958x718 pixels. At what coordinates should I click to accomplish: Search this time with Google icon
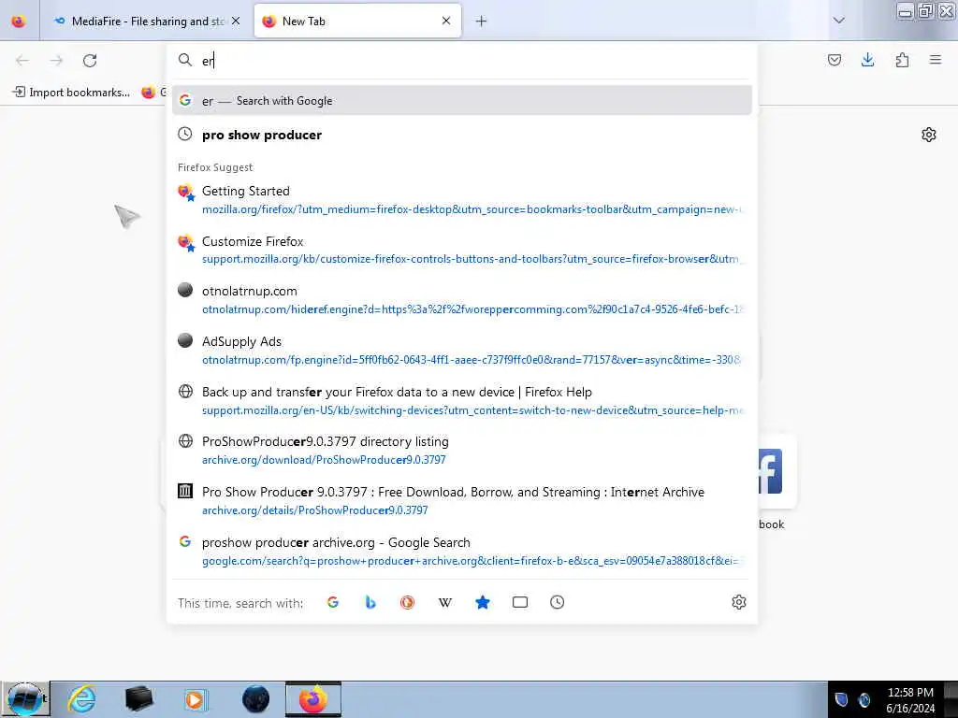[x=333, y=603]
